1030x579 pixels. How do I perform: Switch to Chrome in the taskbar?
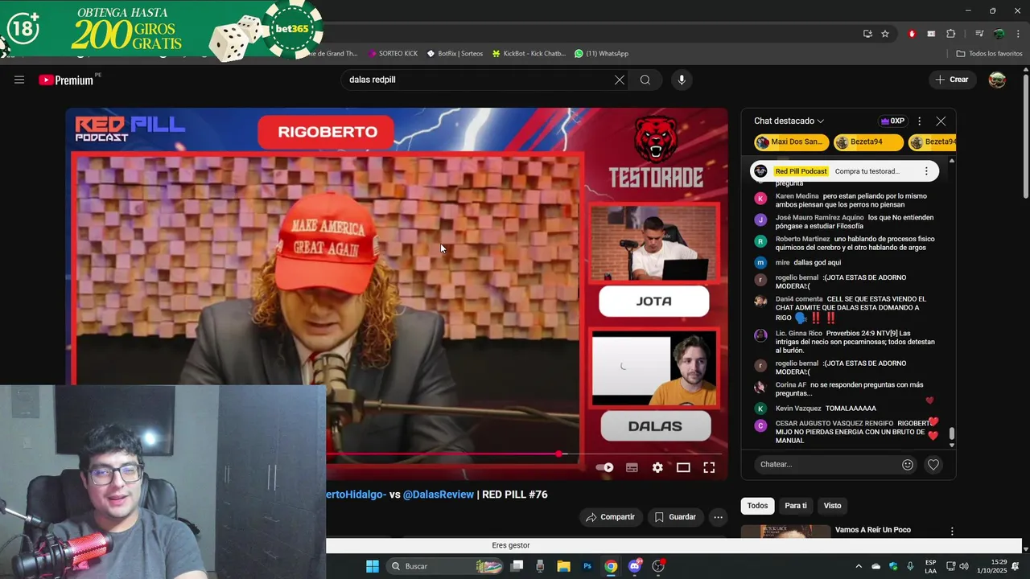point(611,566)
